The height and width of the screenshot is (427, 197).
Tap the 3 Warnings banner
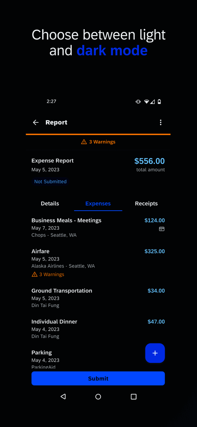(98, 142)
